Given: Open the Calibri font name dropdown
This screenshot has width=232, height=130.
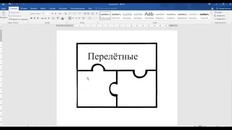Looking at the screenshot, I should click(x=41, y=14).
